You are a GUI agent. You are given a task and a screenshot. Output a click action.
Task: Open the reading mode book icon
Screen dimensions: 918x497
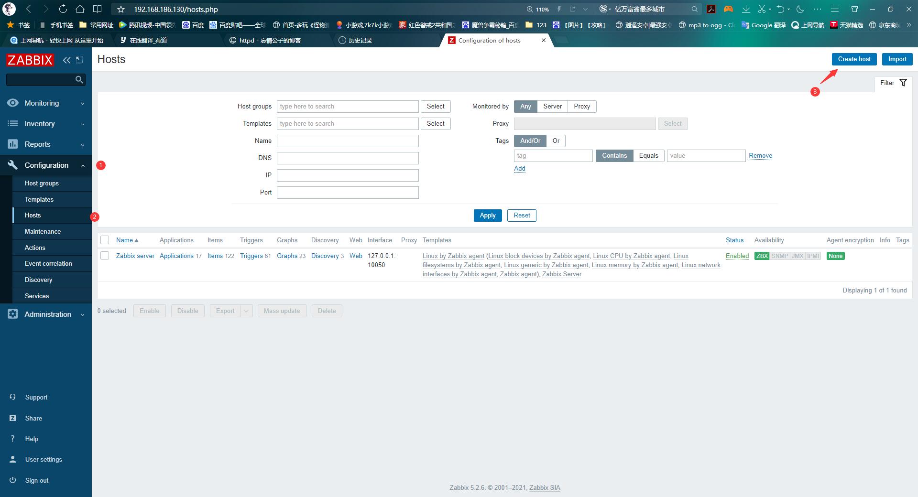(97, 9)
